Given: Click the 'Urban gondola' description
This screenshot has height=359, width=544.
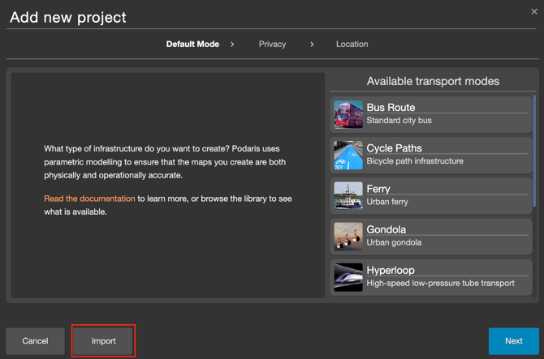Looking at the screenshot, I should coord(394,242).
